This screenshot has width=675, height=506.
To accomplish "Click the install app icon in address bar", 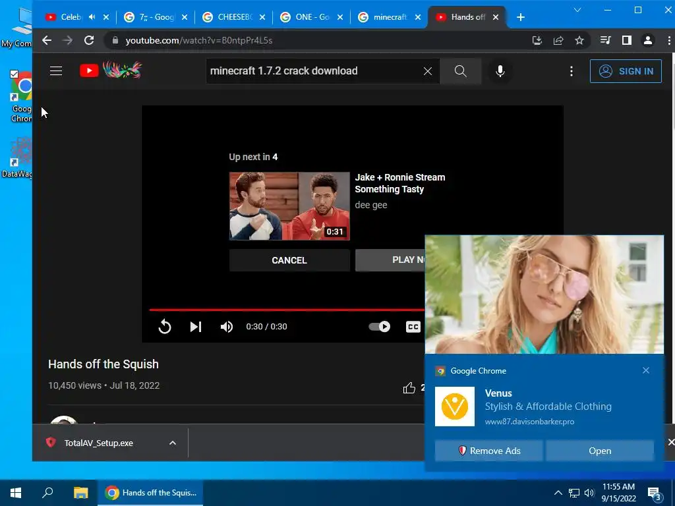I will point(537,40).
